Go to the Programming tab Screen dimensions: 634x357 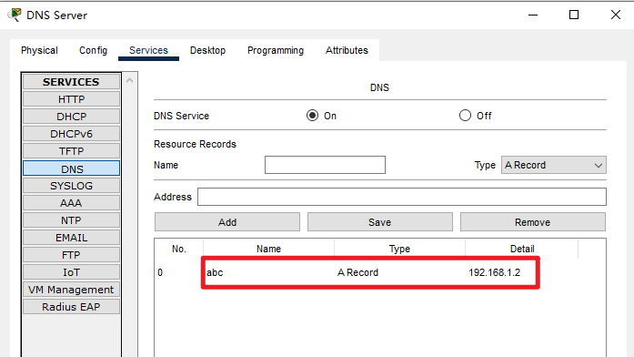[276, 50]
